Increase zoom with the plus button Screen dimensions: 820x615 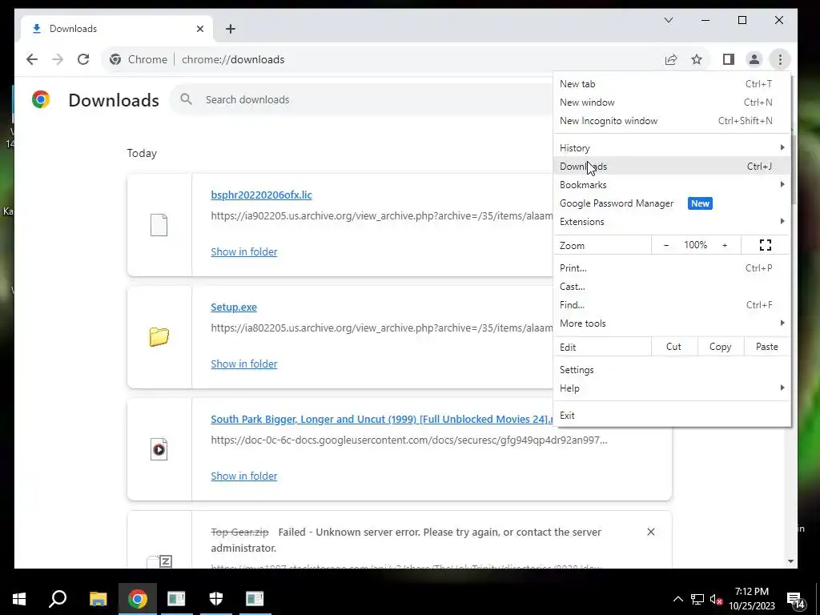point(725,245)
